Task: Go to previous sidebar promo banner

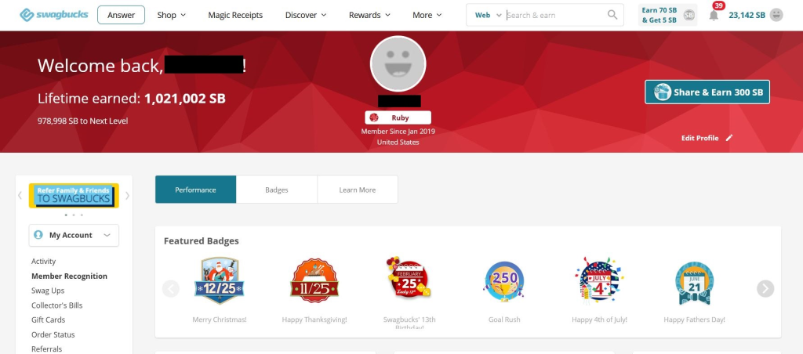Action: coord(20,196)
